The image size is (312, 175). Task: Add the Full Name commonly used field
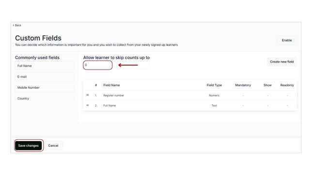pyautogui.click(x=45, y=66)
